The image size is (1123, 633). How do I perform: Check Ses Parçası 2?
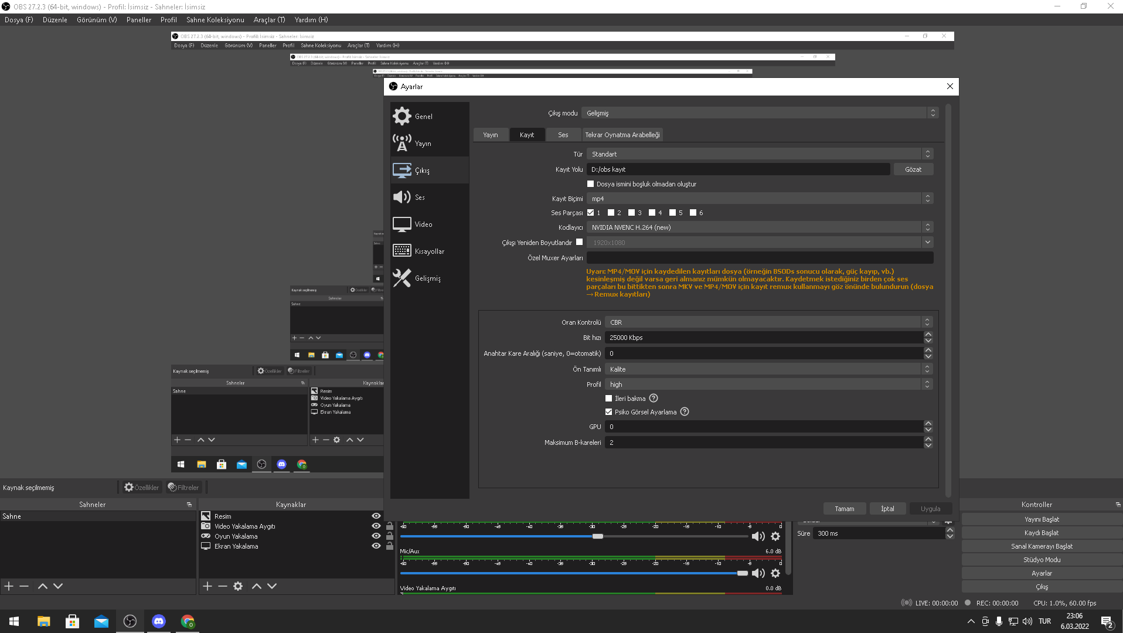(x=611, y=212)
